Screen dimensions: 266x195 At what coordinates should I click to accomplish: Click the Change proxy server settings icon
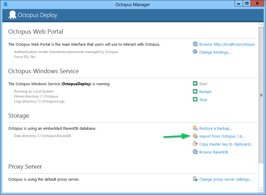(x=195, y=179)
